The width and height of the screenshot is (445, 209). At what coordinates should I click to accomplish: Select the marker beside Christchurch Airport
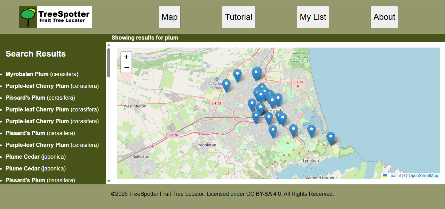coord(226,86)
